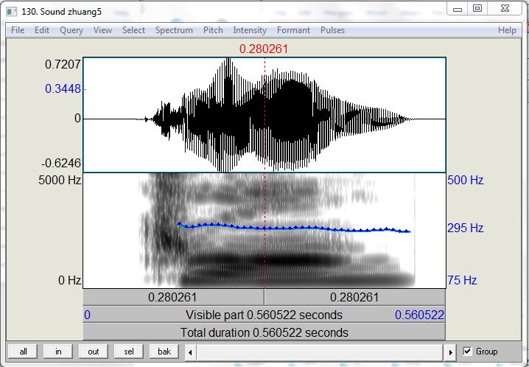The width and height of the screenshot is (529, 367).
Task: Play the left 0.280261 segment bar
Action: tap(173, 298)
